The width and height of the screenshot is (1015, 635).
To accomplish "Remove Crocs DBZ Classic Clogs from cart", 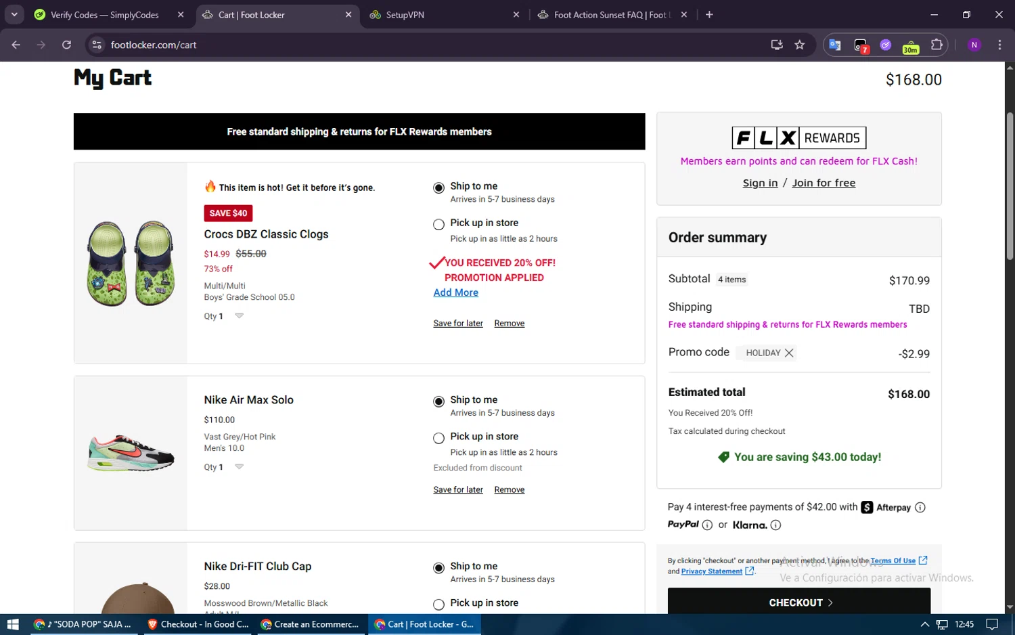I will pos(510,323).
